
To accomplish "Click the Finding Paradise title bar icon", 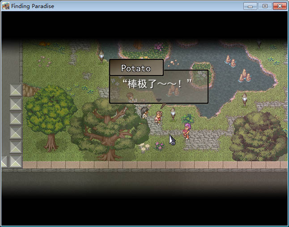I will (5, 6).
